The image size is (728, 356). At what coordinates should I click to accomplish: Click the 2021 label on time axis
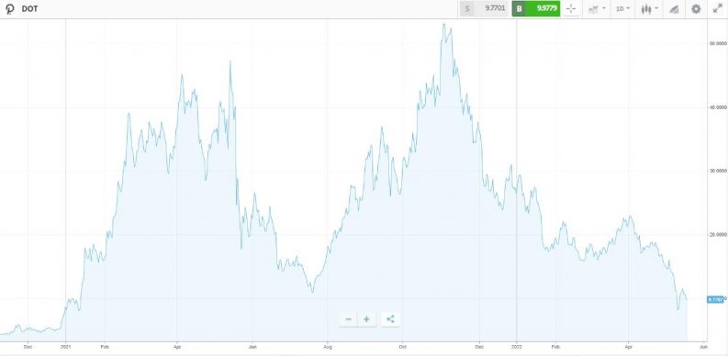pyautogui.click(x=66, y=346)
